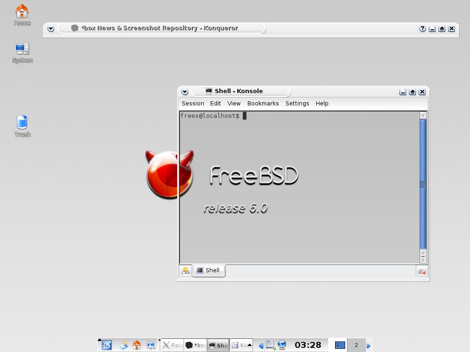Click the Konqueror window title text

coord(160,28)
